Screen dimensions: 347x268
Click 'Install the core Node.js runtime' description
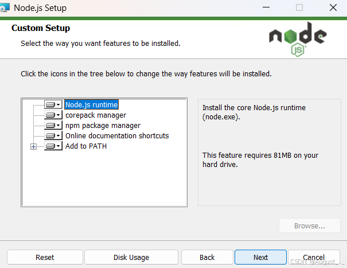254,112
